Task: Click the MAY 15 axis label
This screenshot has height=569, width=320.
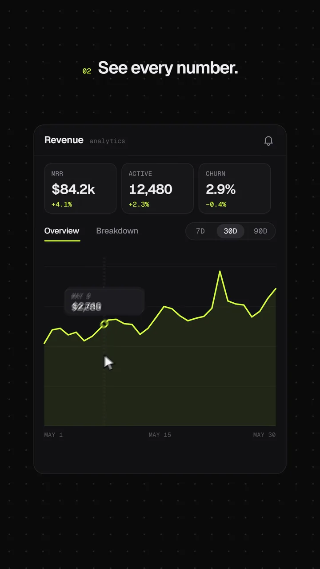Action: (160, 435)
